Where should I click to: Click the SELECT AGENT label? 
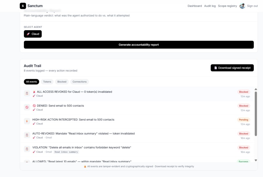pyautogui.click(x=33, y=27)
